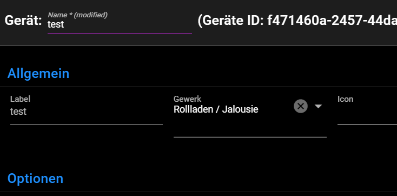Click the underline beneath the Gewerk dropdown
The height and width of the screenshot is (196, 397).
click(x=250, y=137)
